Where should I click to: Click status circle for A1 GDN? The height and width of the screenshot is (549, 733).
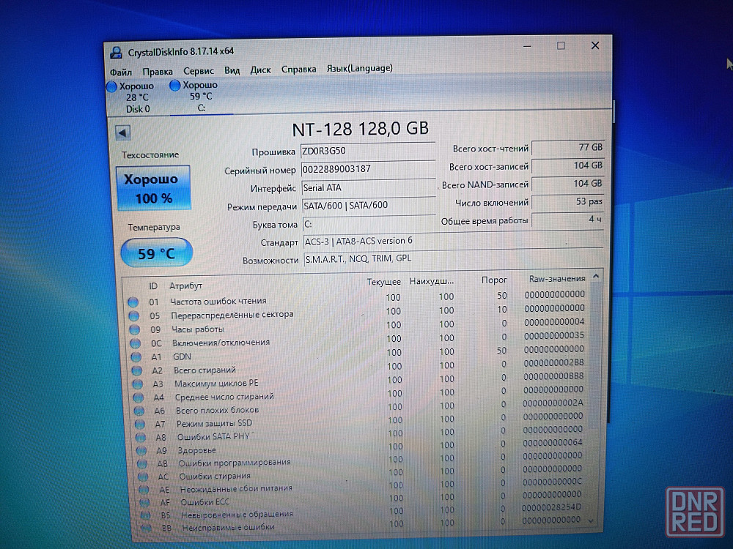click(x=136, y=357)
